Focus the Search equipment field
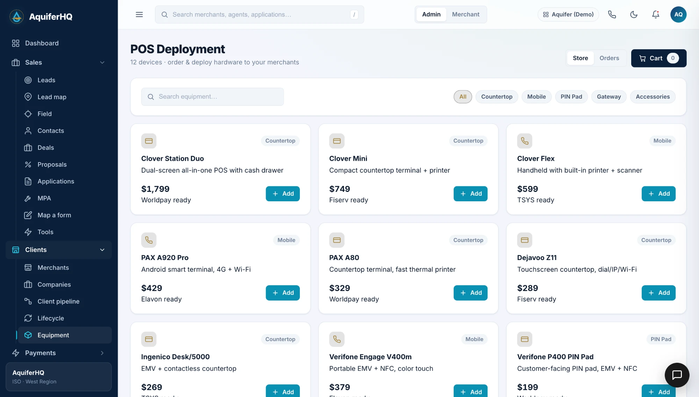Screen dimensions: 699x397 [212, 96]
